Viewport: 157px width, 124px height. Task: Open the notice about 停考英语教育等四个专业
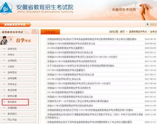(92, 39)
